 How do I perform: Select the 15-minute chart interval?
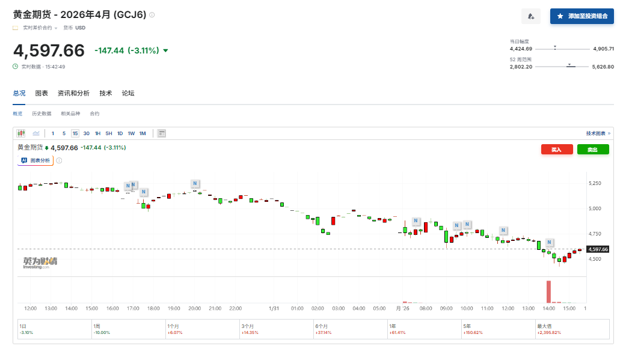point(75,133)
